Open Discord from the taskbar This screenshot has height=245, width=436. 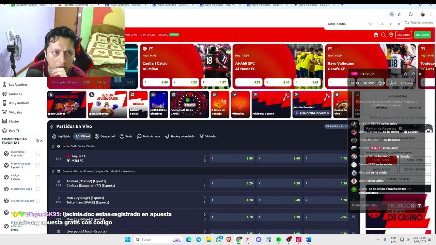click(259, 240)
